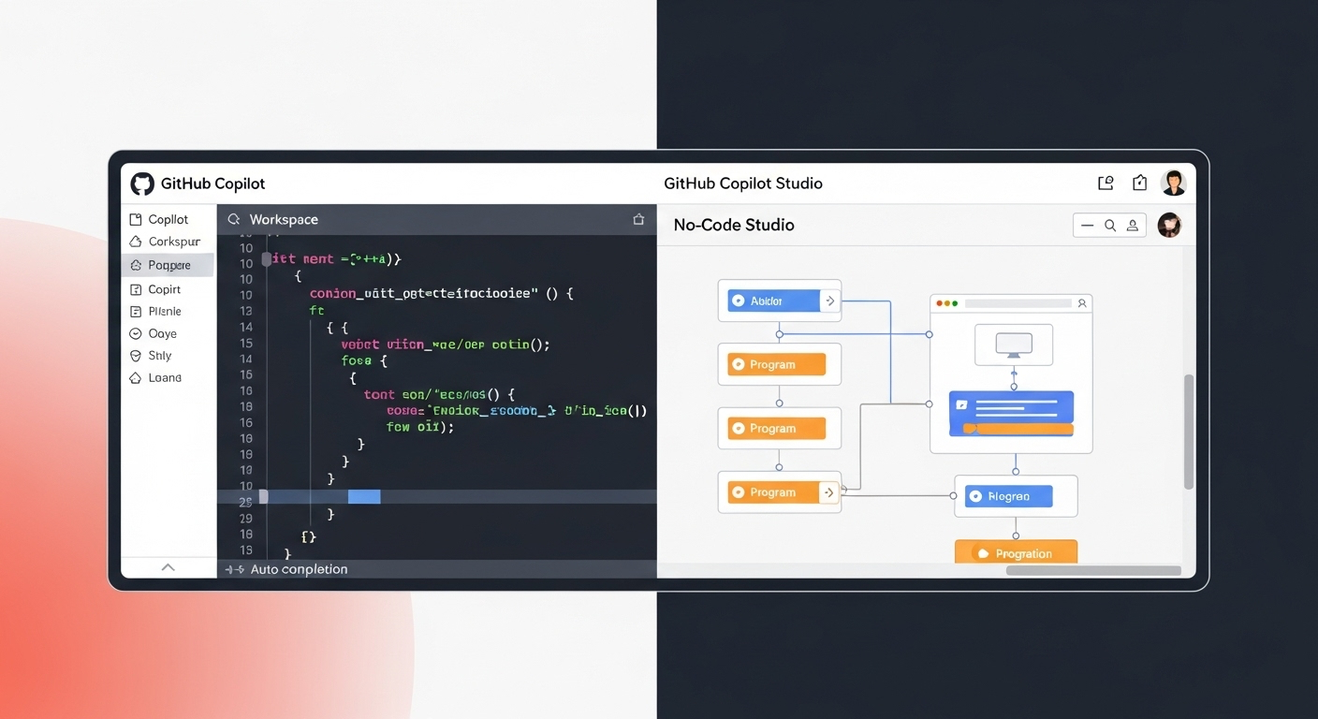Click the share icon in the top bar
The image size is (1318, 719).
click(1106, 183)
